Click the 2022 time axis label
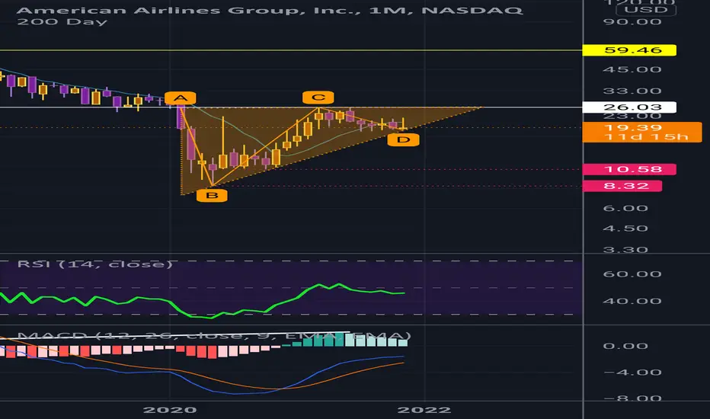The height and width of the screenshot is (419, 710). point(424,410)
